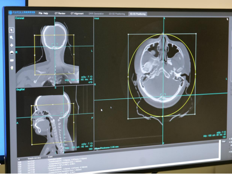Click the corner icon atop Axial view
The height and width of the screenshot is (174, 232).
pyautogui.click(x=227, y=19)
